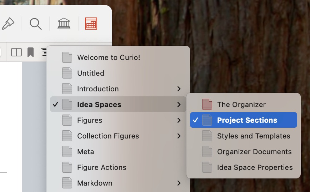Toggle the split view icon

(16, 52)
